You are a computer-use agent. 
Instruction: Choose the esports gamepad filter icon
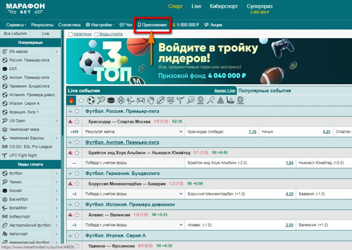pyautogui.click(x=141, y=100)
